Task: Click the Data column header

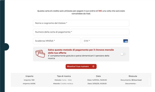Action: pos(98,76)
